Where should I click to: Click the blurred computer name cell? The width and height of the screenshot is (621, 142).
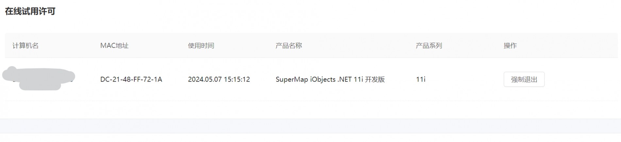tap(39, 78)
